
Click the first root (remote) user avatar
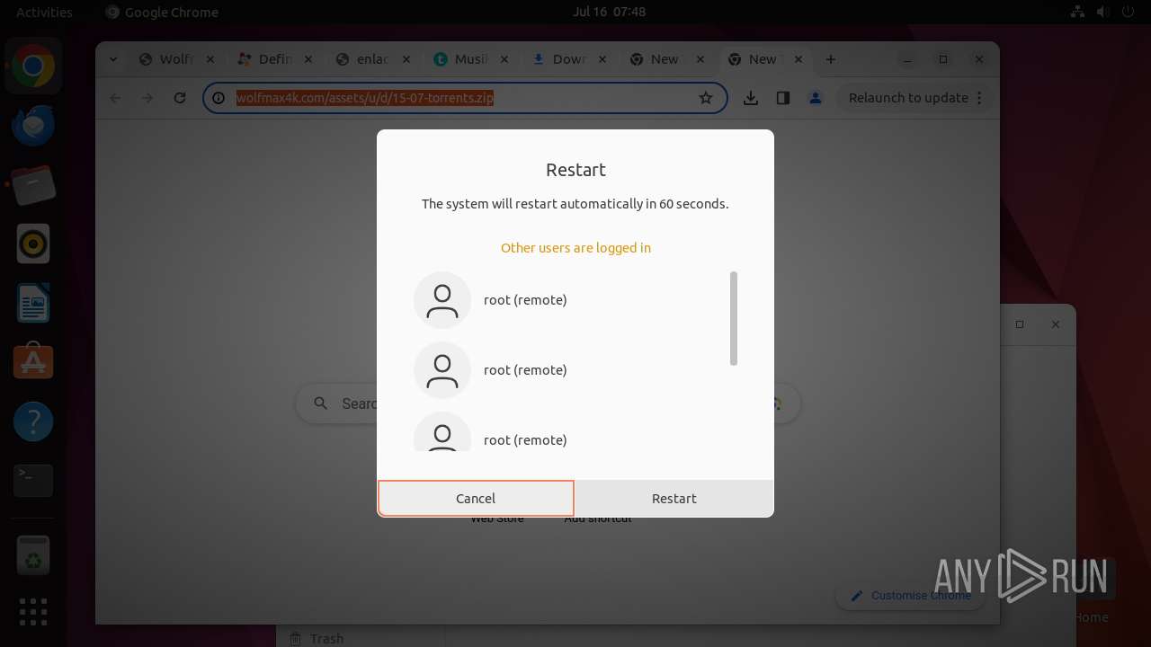(442, 300)
